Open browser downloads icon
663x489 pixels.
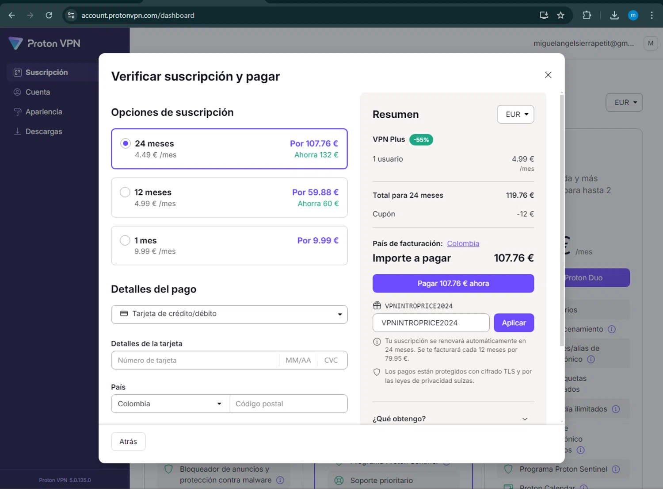614,15
